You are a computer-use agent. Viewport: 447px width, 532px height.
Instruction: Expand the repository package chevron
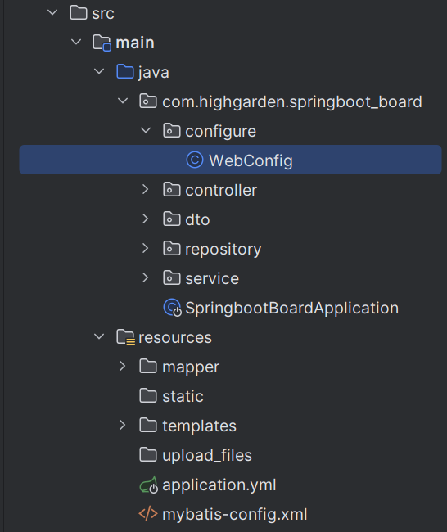coord(145,249)
